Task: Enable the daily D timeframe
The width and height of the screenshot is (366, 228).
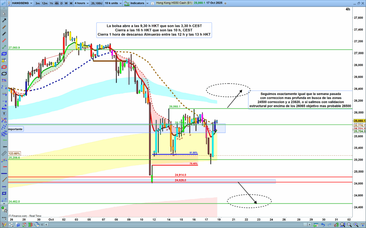Action: point(61,3)
